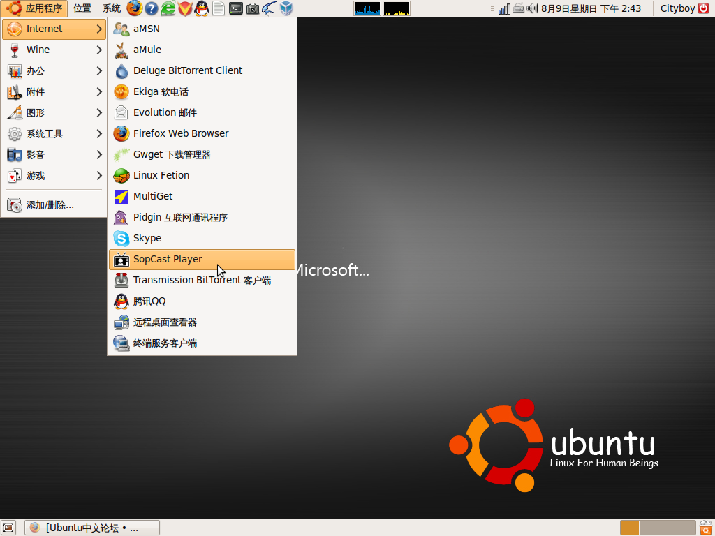Launch aMSN from the Internet menu
This screenshot has height=536, width=715.
pyautogui.click(x=202, y=29)
